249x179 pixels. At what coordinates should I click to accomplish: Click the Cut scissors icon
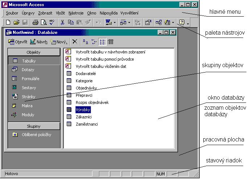(62, 22)
